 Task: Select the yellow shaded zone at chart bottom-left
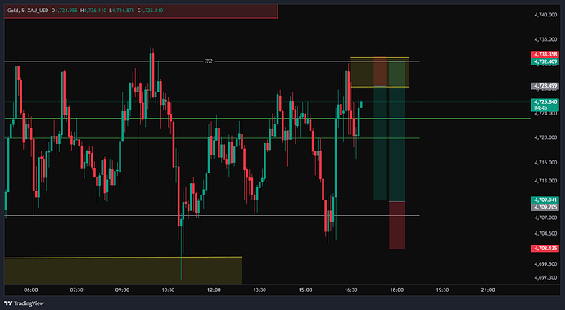click(123, 271)
